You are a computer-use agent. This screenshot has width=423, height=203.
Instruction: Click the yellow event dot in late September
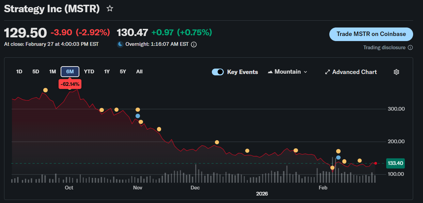(45, 90)
